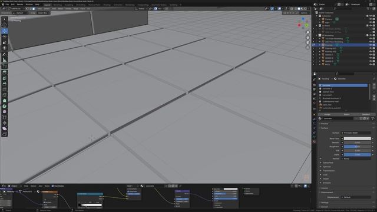
Task: Switch to the UV Editing workspace tab
Action: (81, 5)
